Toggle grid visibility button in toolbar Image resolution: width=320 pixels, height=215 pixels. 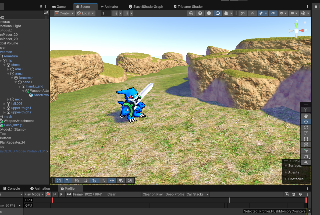click(115, 13)
